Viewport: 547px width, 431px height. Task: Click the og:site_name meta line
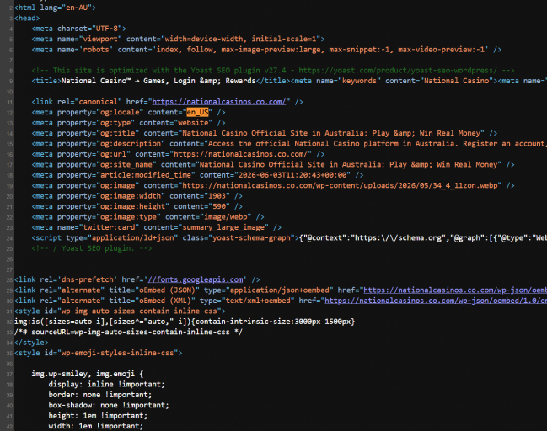(x=273, y=164)
